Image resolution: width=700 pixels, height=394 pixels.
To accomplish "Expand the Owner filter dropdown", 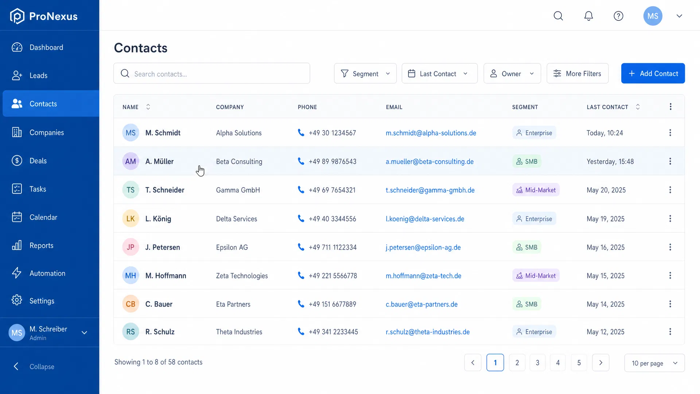I will click(x=512, y=73).
